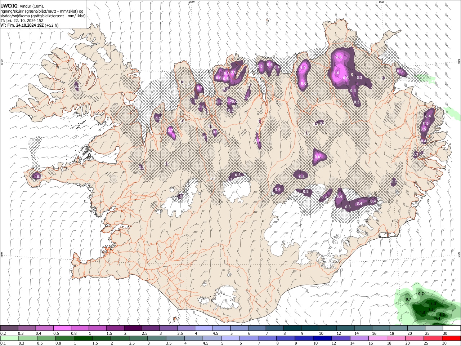
Task: Click the '0.1' label under the rain scale
Action: 4,343
